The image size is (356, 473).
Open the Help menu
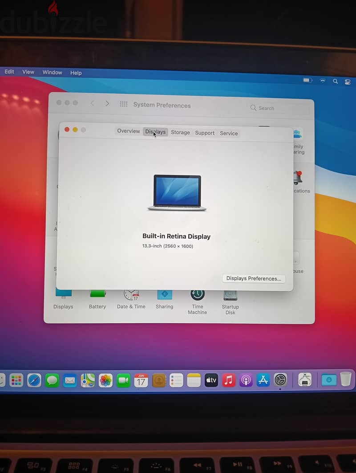[76, 73]
